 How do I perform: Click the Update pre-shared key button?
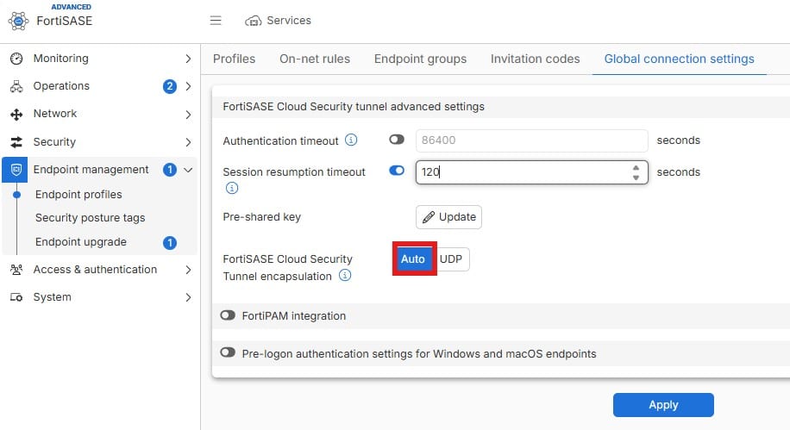(448, 217)
